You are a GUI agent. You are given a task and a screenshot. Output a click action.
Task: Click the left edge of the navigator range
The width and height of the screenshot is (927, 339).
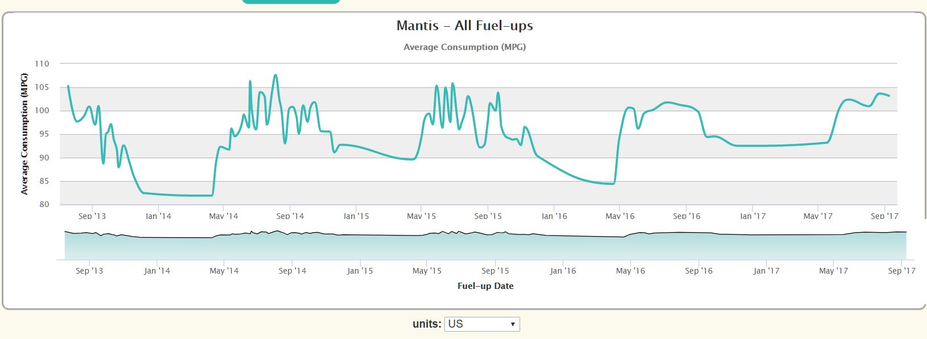65,246
